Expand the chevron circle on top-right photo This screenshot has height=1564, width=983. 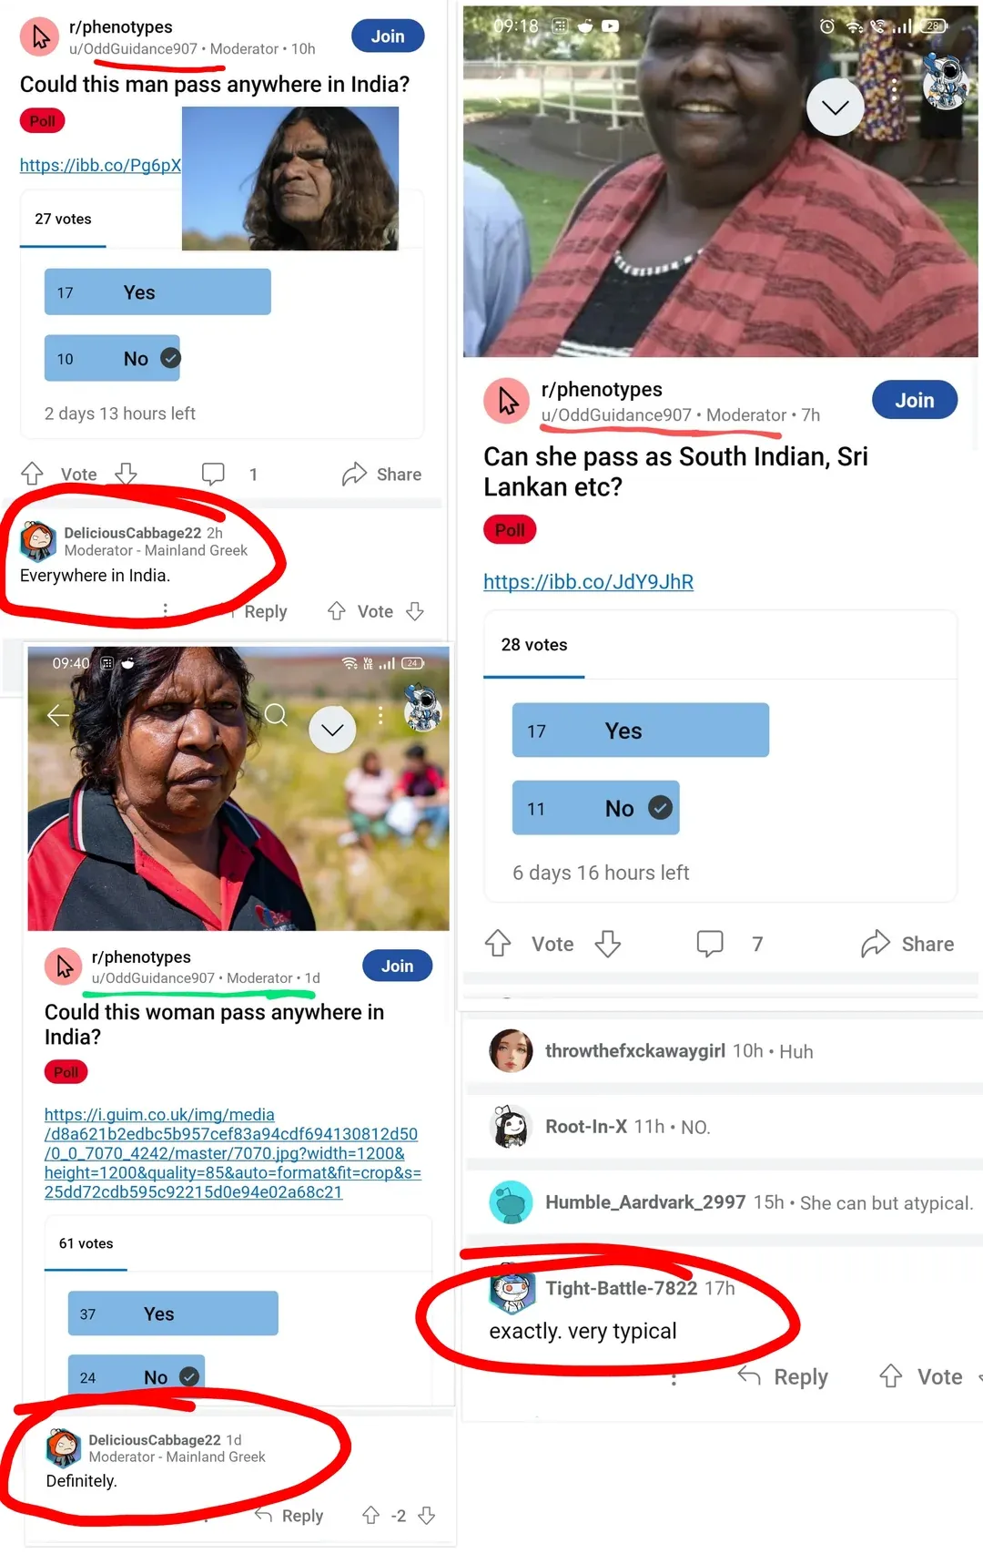click(x=835, y=107)
